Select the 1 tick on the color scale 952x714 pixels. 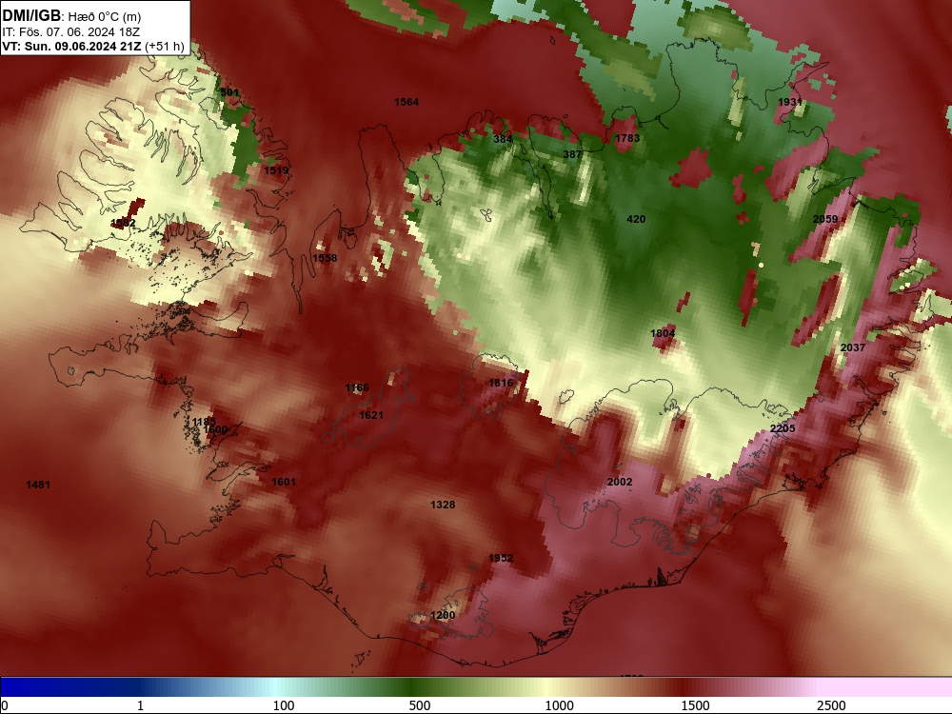pyautogui.click(x=140, y=705)
